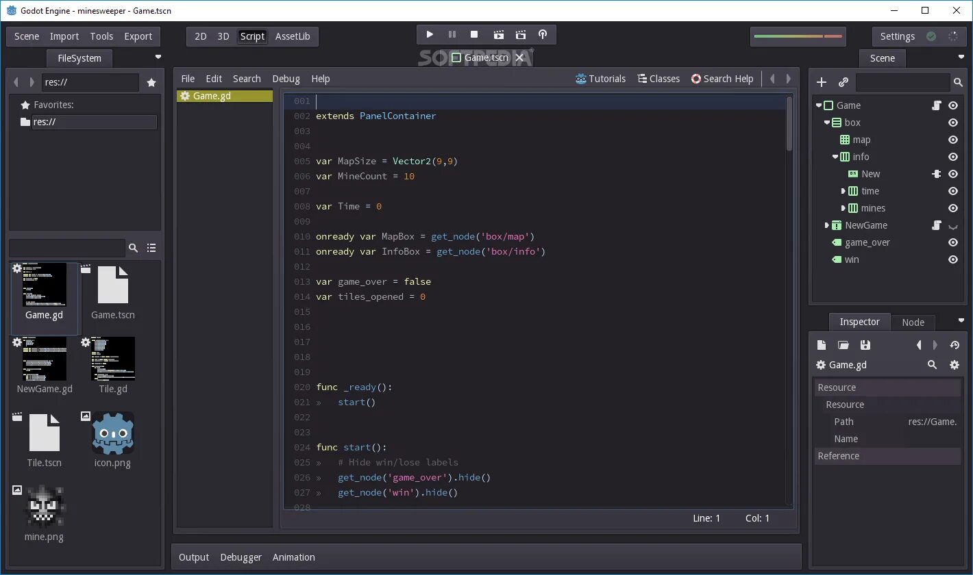Open script attached to Game node

(x=937, y=105)
